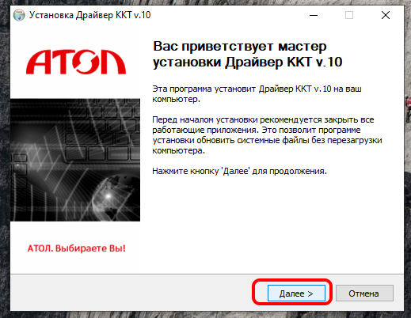Cancel installation with the 'Отмена' button

point(364,293)
